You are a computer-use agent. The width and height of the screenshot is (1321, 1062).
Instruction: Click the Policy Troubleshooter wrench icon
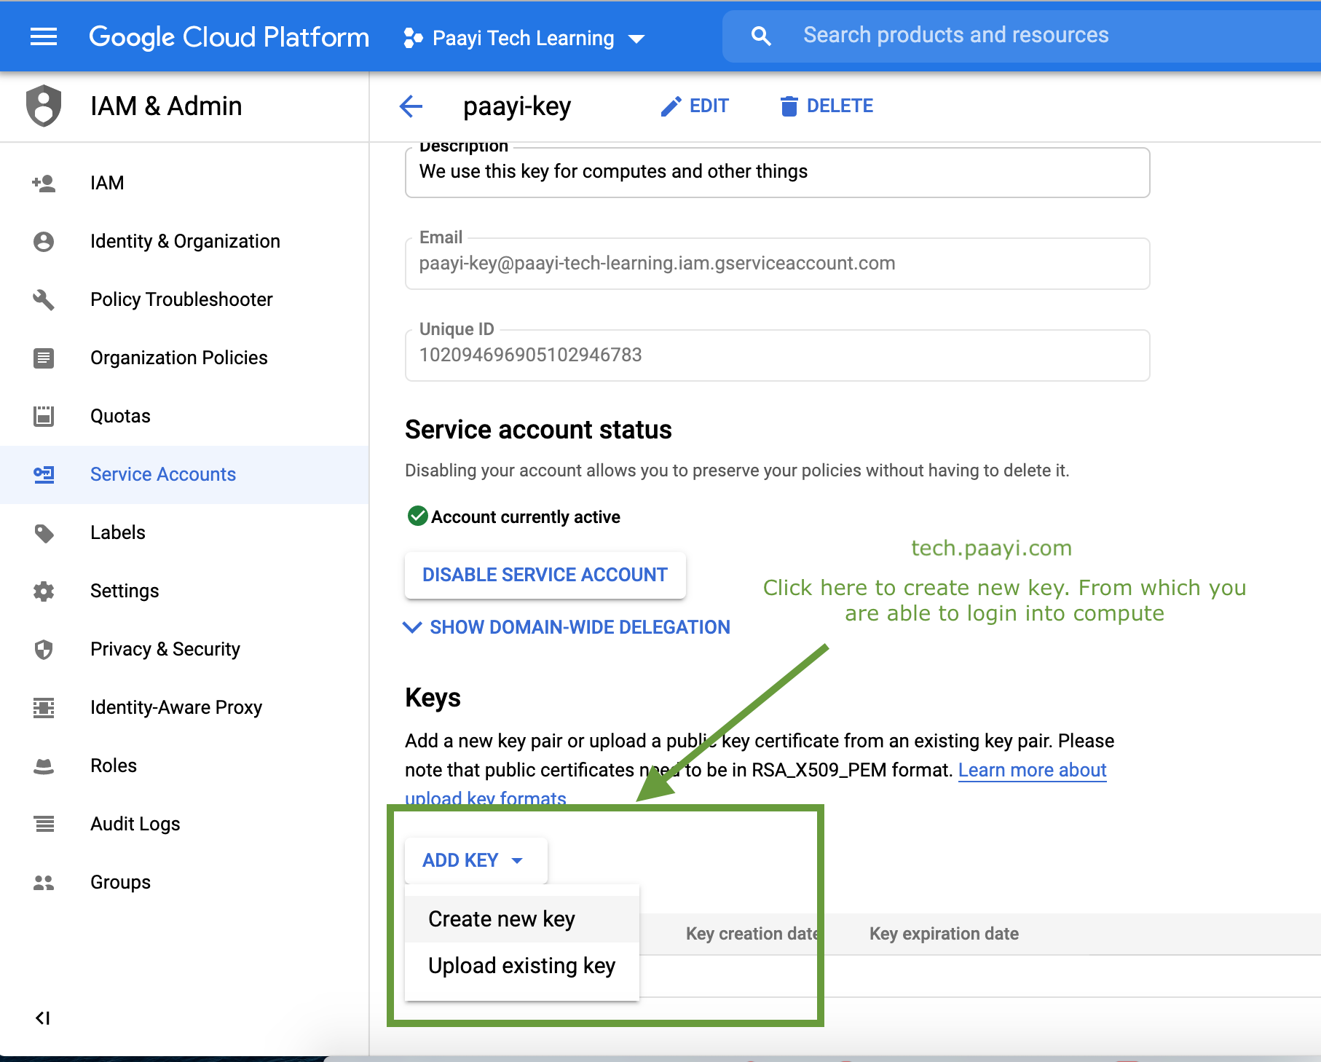(44, 299)
